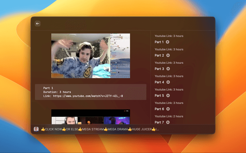Click play icon beside Part 2

coord(168,55)
